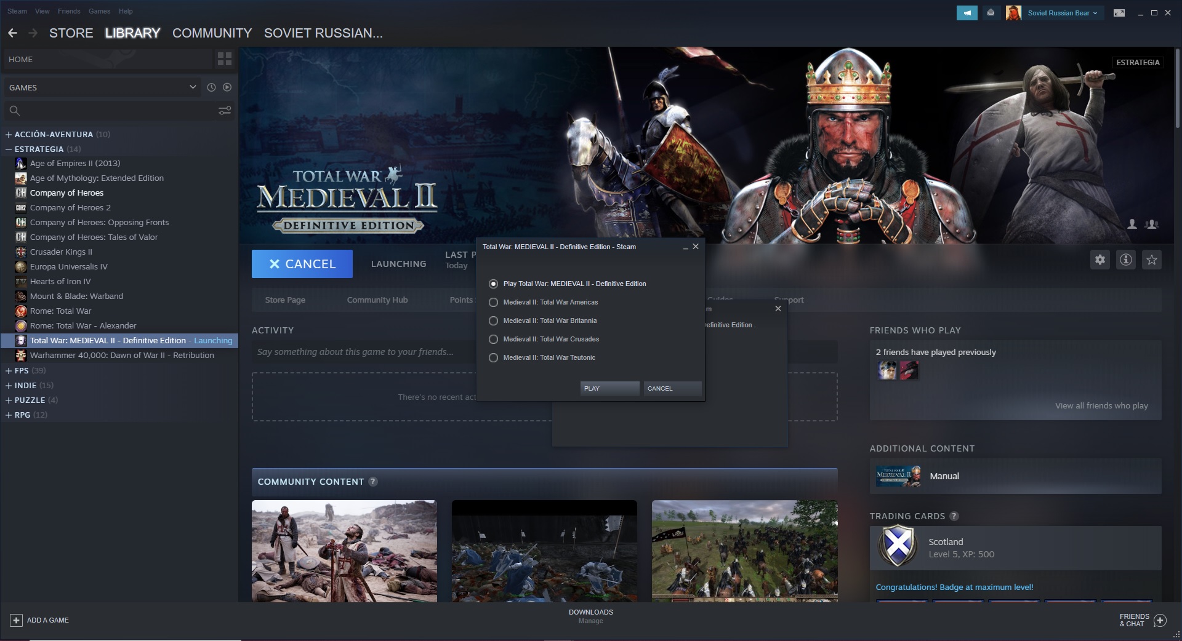The width and height of the screenshot is (1182, 641).
Task: Open the Community Hub link
Action: (377, 300)
